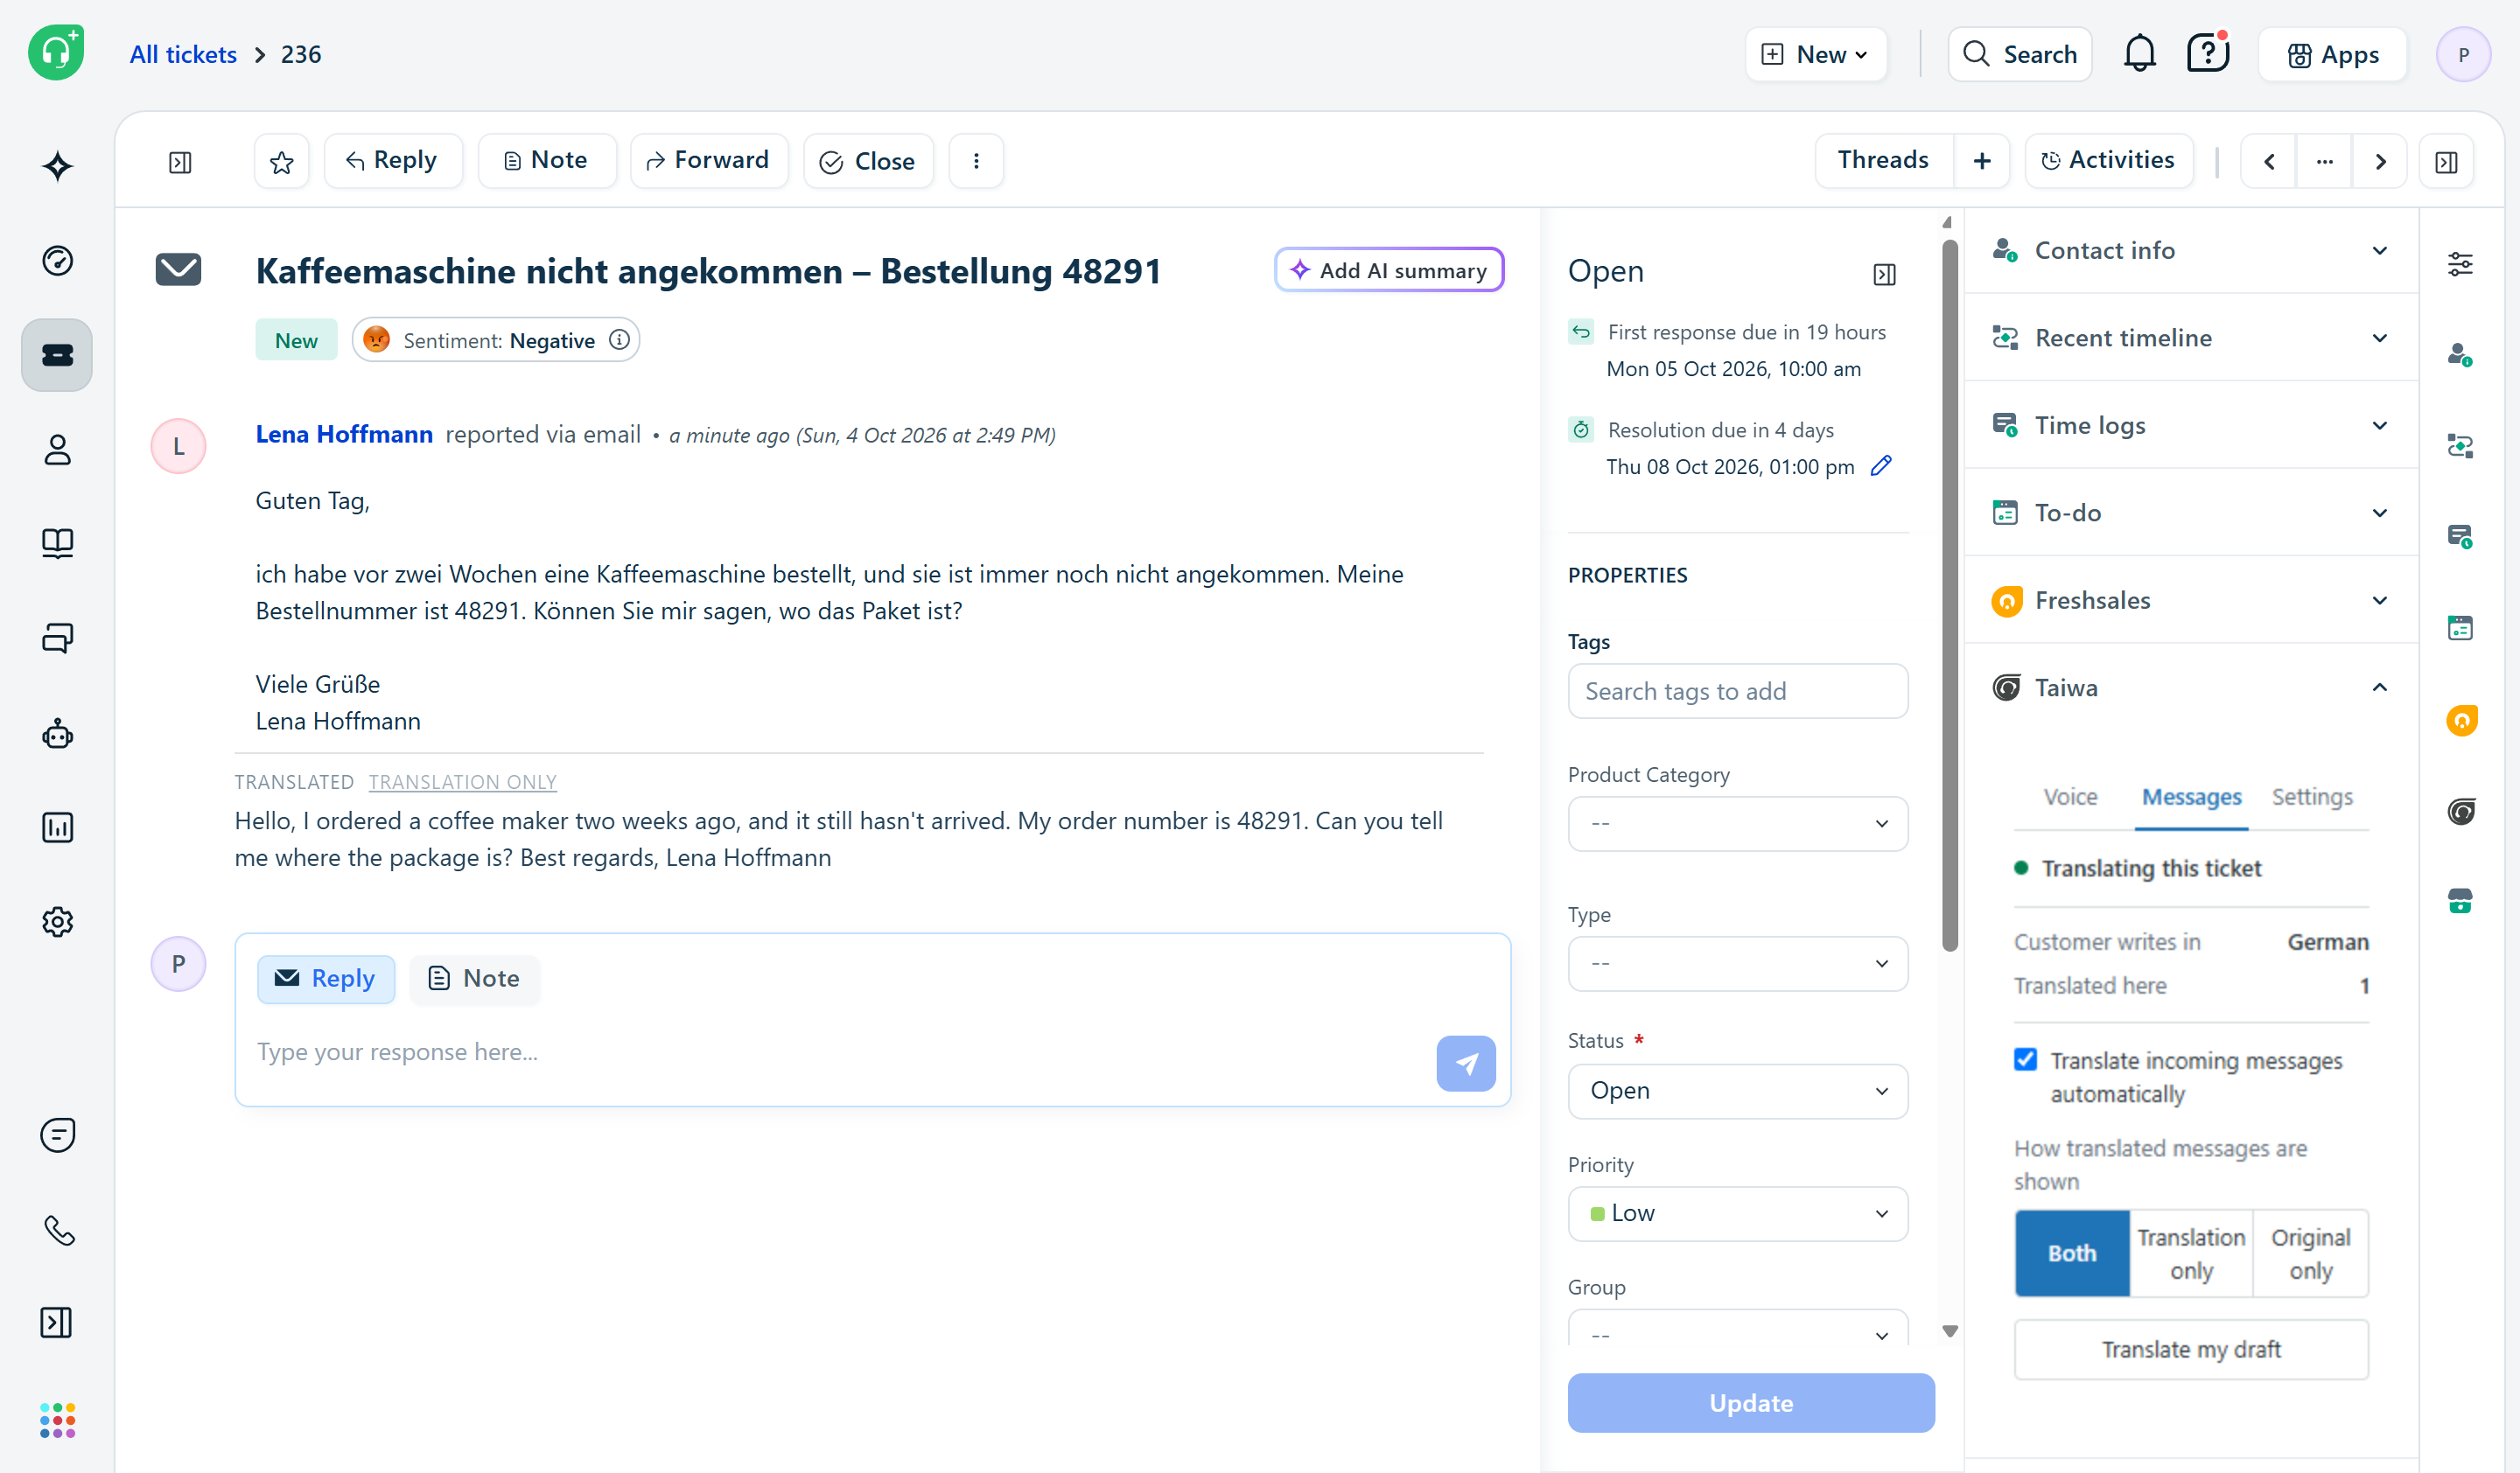Open the colorful app switcher dots

click(x=57, y=1420)
